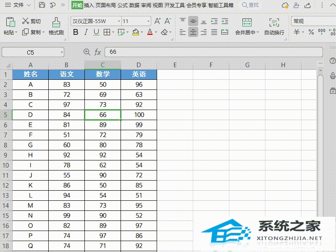Viewport: 336px width, 252px height.
Task: Open the font color (A) swatch
Action: click(150, 32)
